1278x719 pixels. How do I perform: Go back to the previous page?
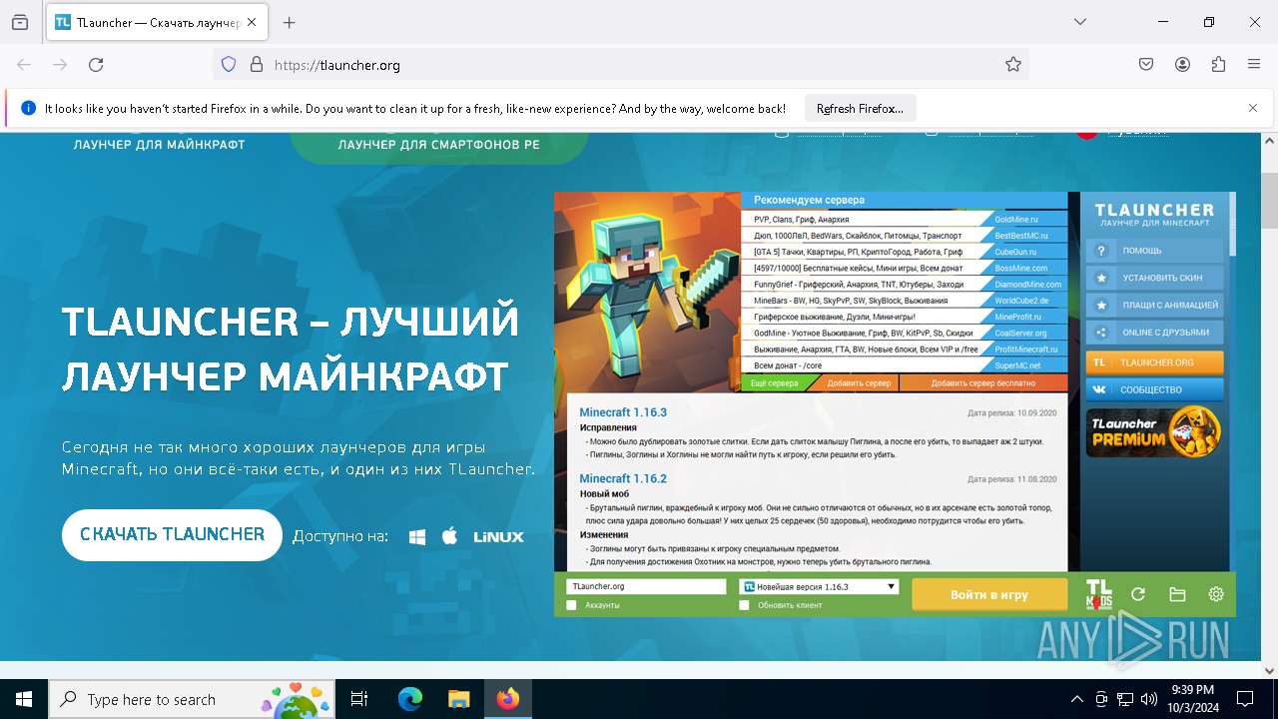24,65
